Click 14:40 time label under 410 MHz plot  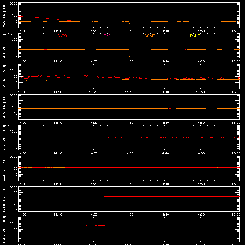coord(164,62)
